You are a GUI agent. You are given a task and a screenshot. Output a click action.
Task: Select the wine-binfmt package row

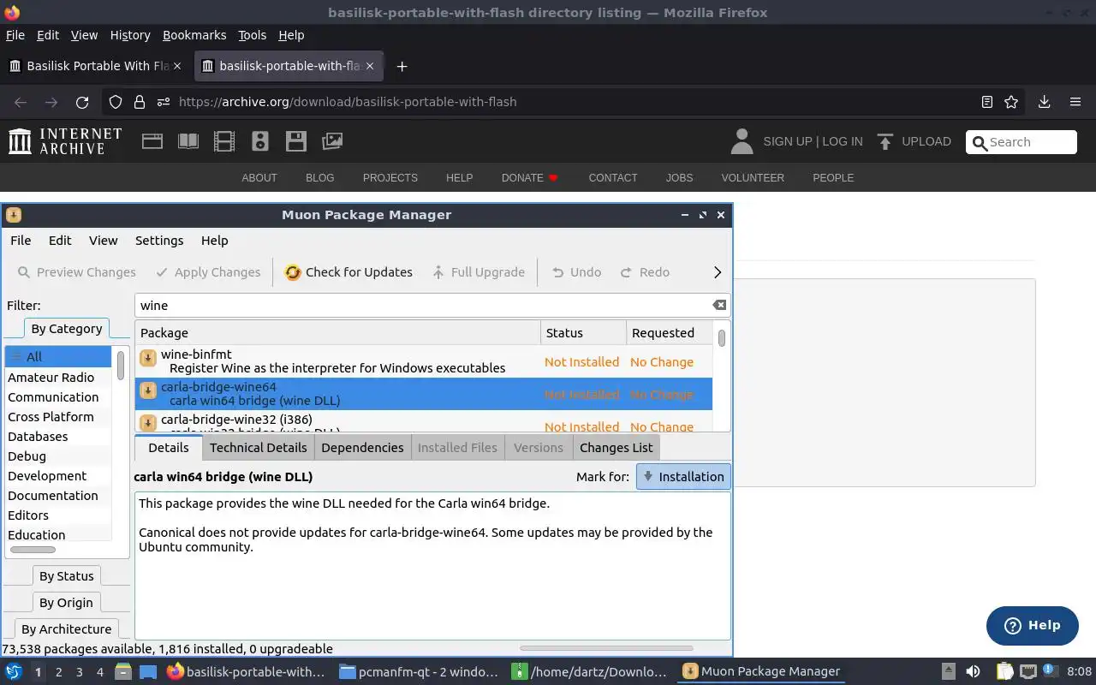click(x=424, y=361)
